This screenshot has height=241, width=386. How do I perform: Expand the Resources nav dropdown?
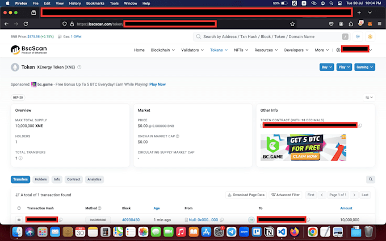click(x=266, y=50)
